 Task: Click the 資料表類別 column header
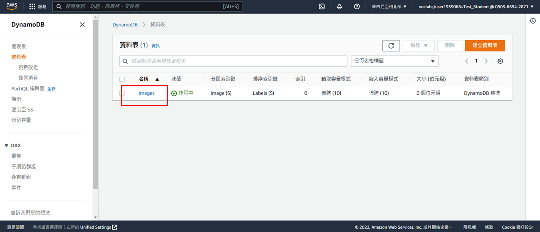[x=476, y=79]
